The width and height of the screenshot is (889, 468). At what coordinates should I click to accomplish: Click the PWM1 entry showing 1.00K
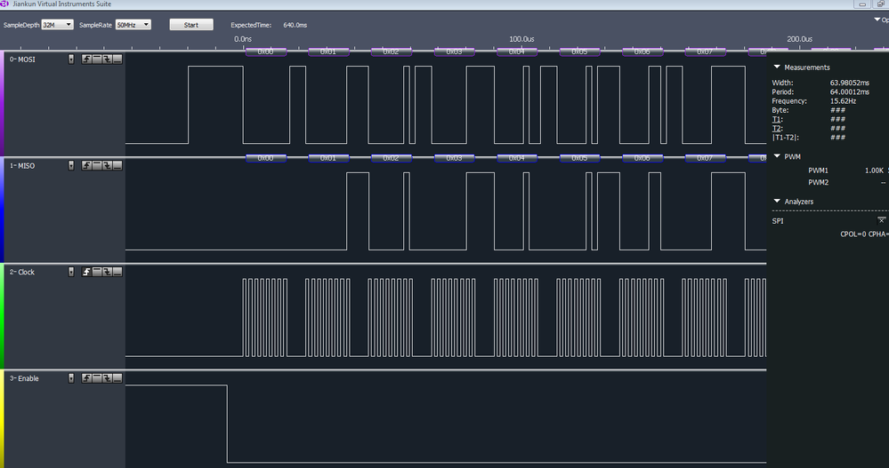click(846, 171)
